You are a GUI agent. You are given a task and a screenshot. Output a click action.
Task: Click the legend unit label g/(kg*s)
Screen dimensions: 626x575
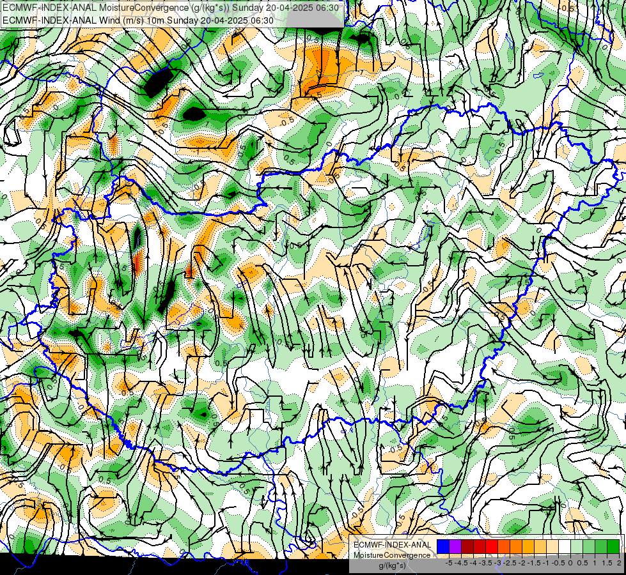coord(392,565)
